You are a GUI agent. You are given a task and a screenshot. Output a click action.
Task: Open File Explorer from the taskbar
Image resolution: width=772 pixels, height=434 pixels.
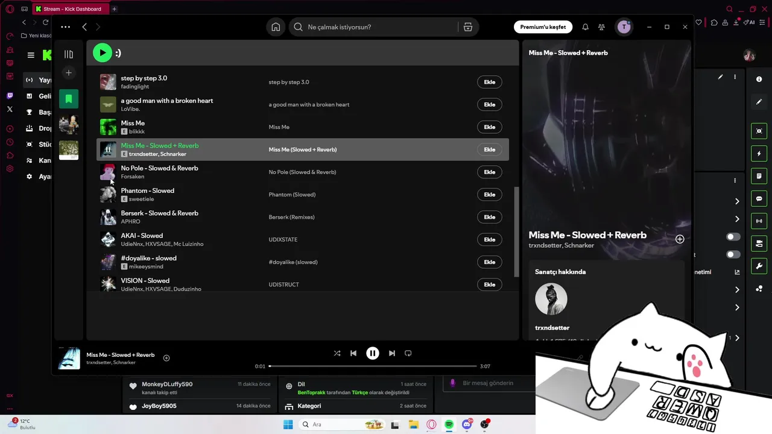click(x=414, y=424)
